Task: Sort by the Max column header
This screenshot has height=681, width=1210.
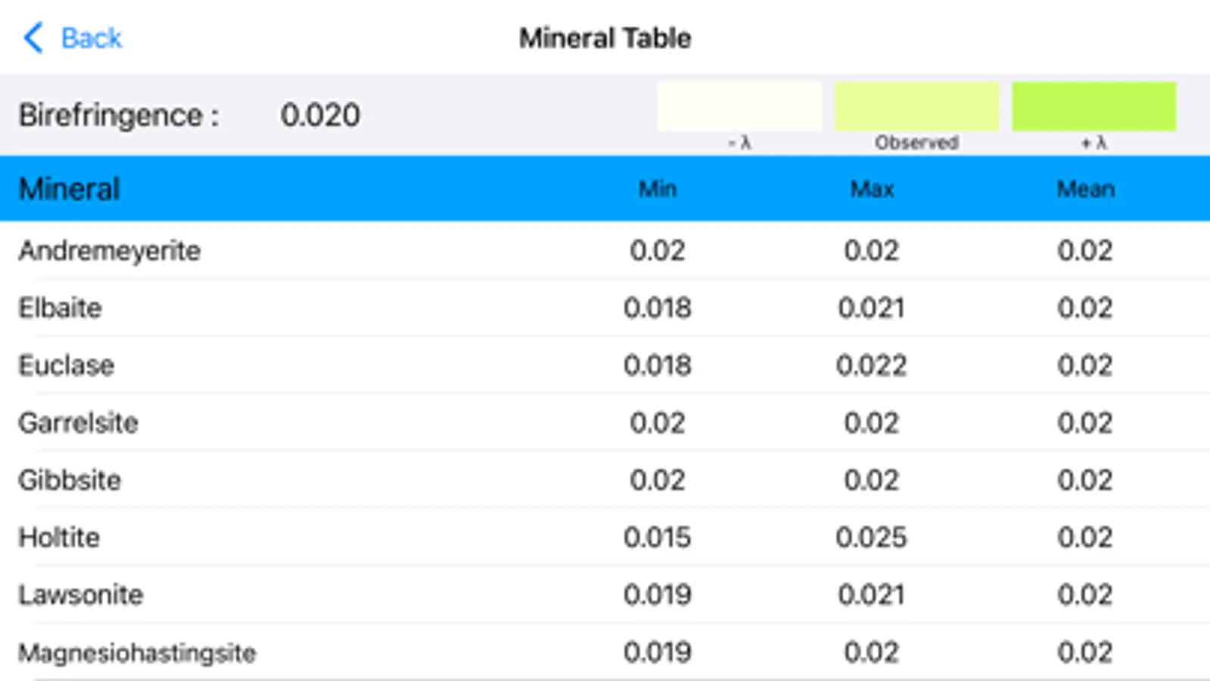Action: click(x=872, y=189)
